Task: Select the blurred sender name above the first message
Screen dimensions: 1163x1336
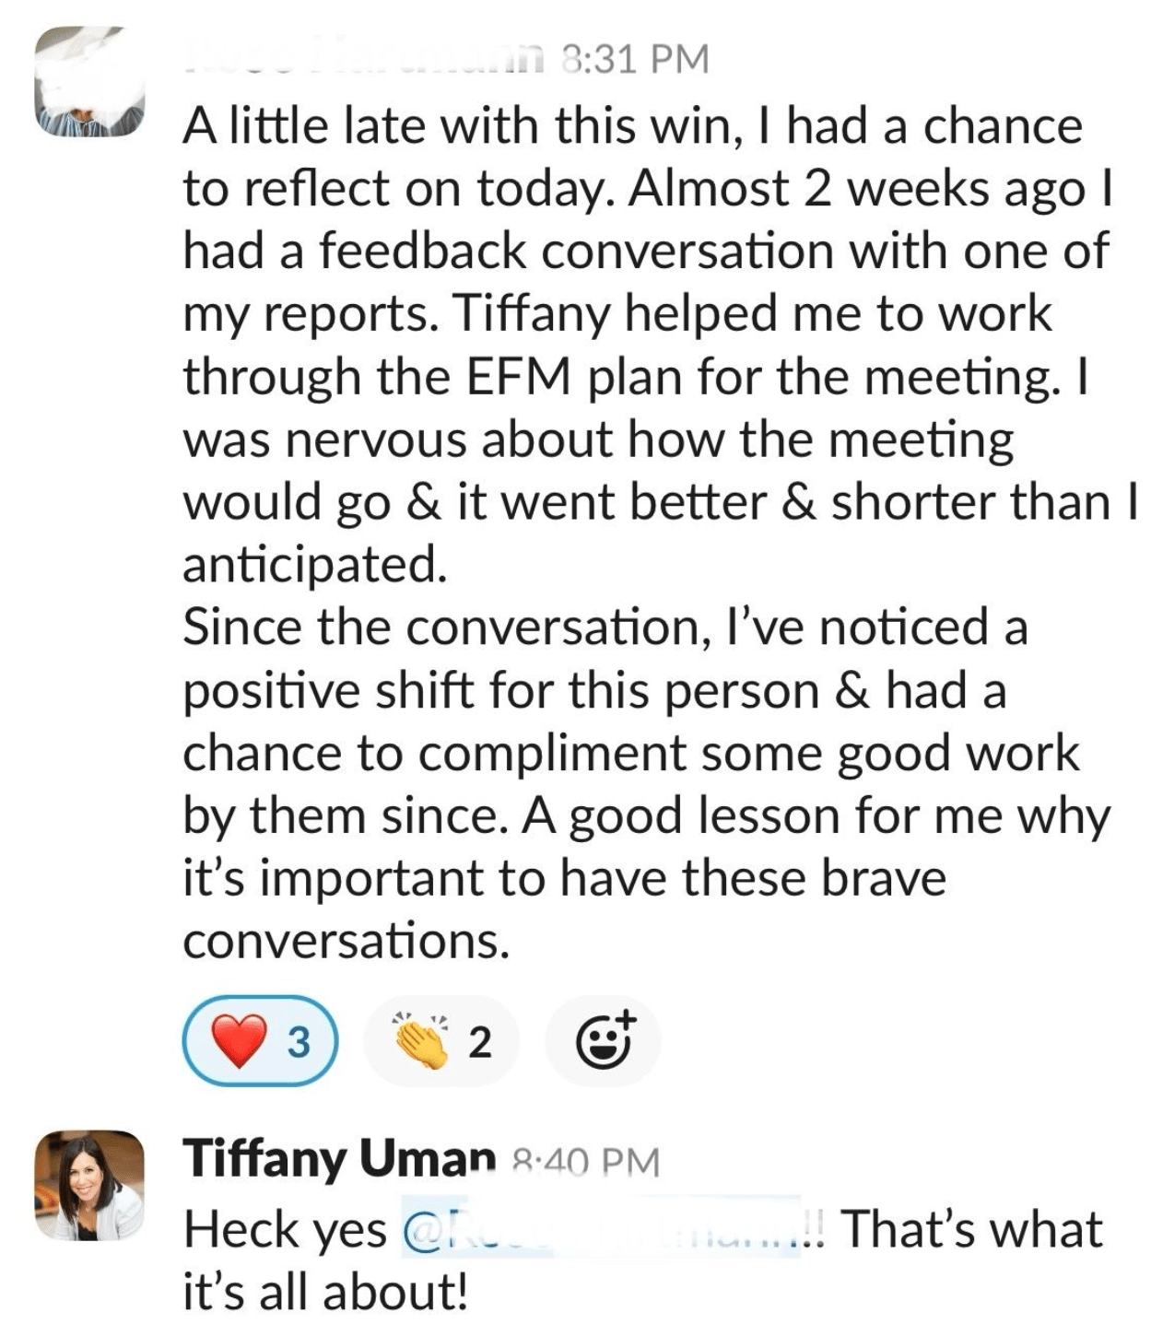Action: pyautogui.click(x=364, y=57)
